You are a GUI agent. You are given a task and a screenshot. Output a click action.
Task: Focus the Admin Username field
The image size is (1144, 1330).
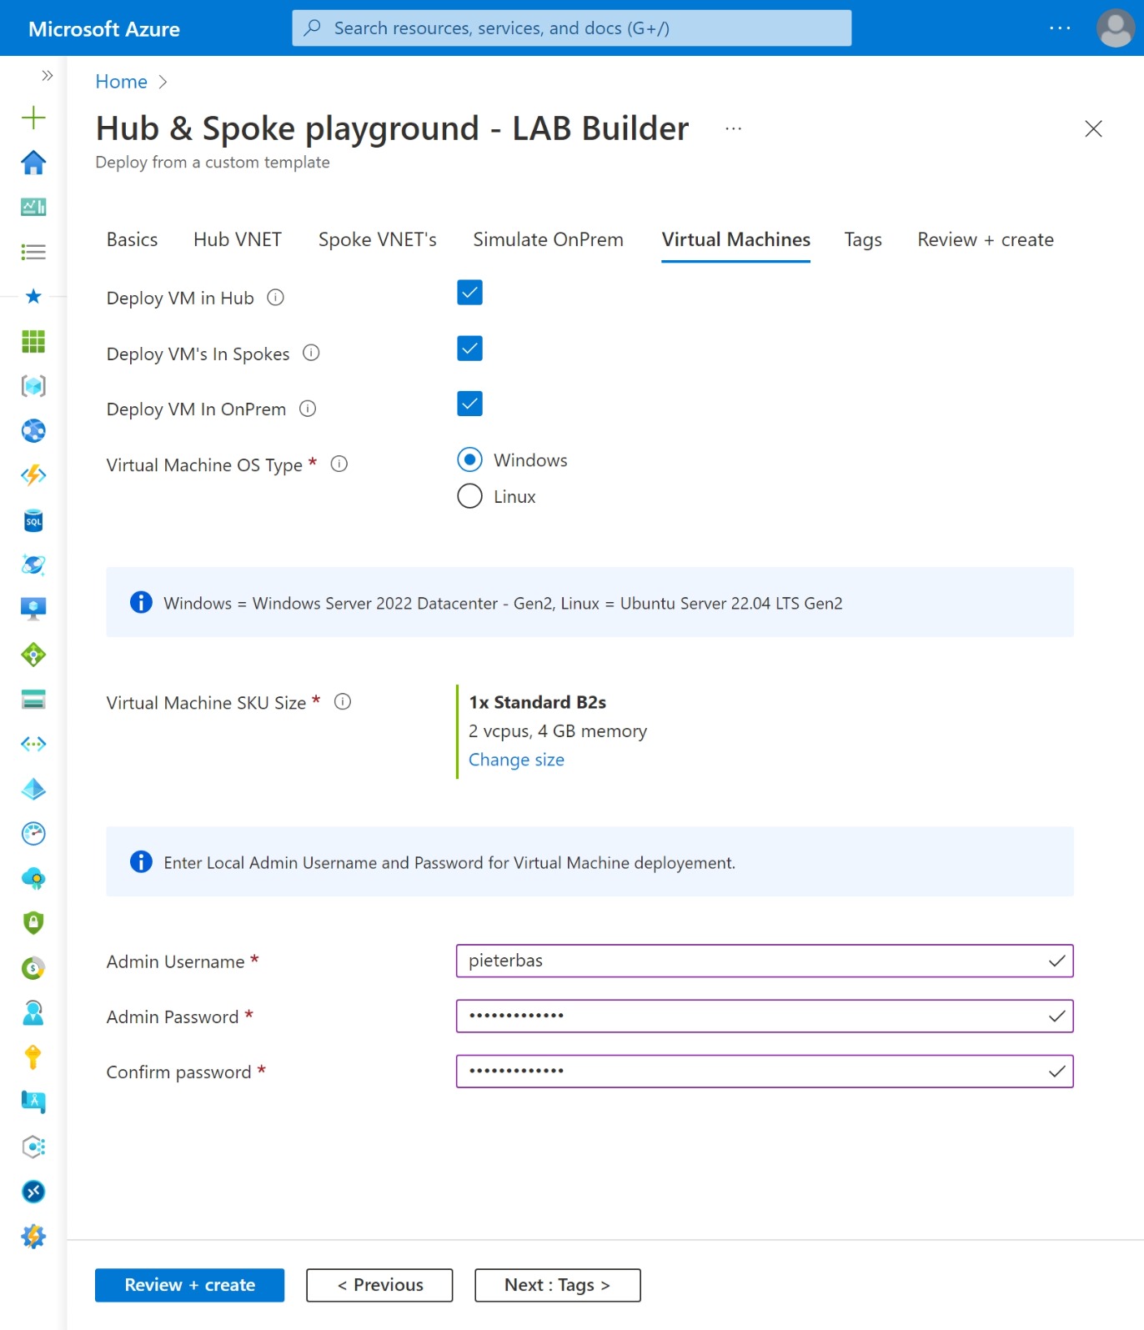[x=764, y=961]
